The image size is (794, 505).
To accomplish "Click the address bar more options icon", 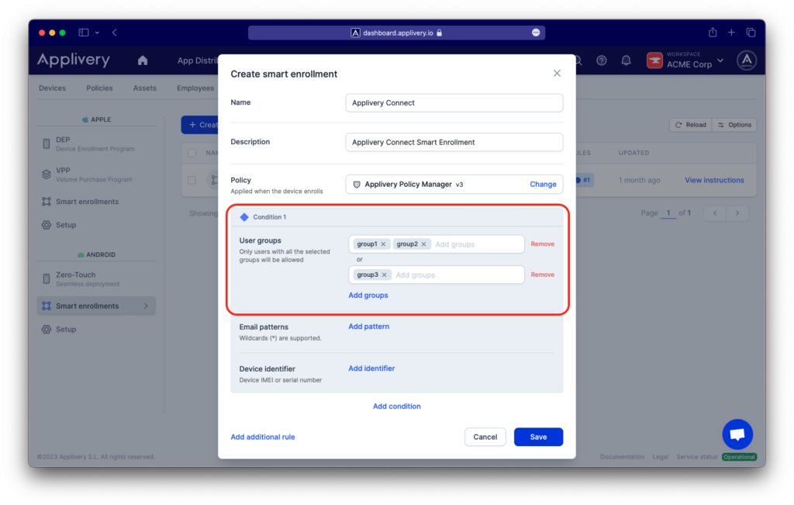I will click(x=536, y=33).
